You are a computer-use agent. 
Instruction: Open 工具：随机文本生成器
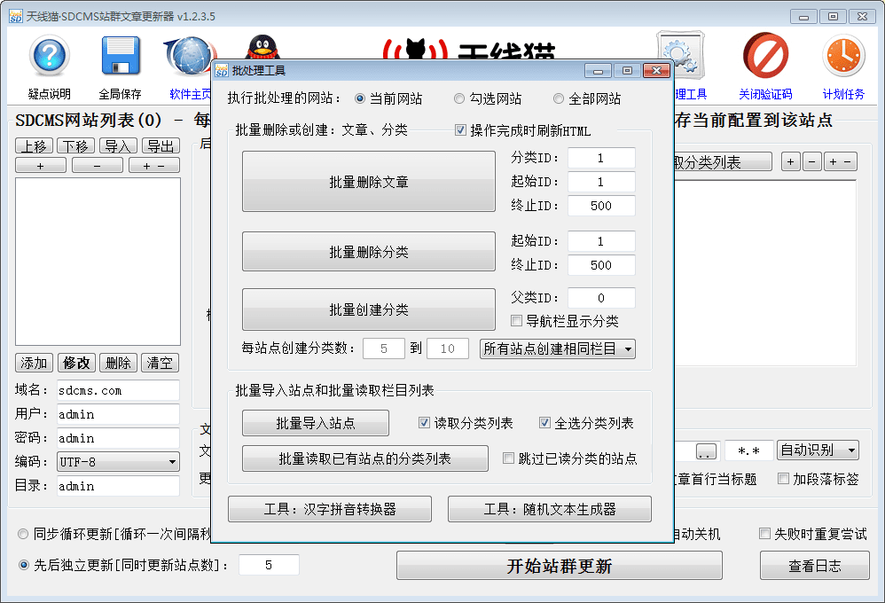coord(550,509)
